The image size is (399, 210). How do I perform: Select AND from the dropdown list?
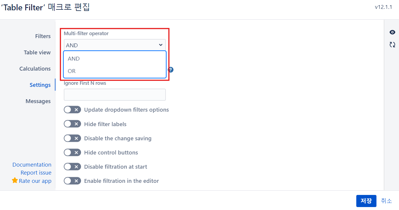point(115,58)
